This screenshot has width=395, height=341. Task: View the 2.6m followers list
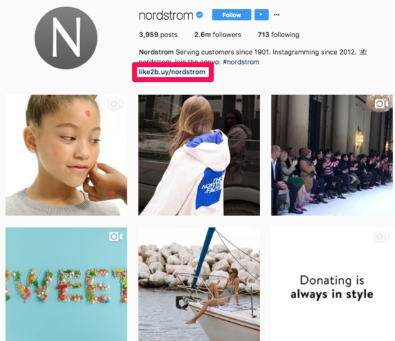point(217,35)
